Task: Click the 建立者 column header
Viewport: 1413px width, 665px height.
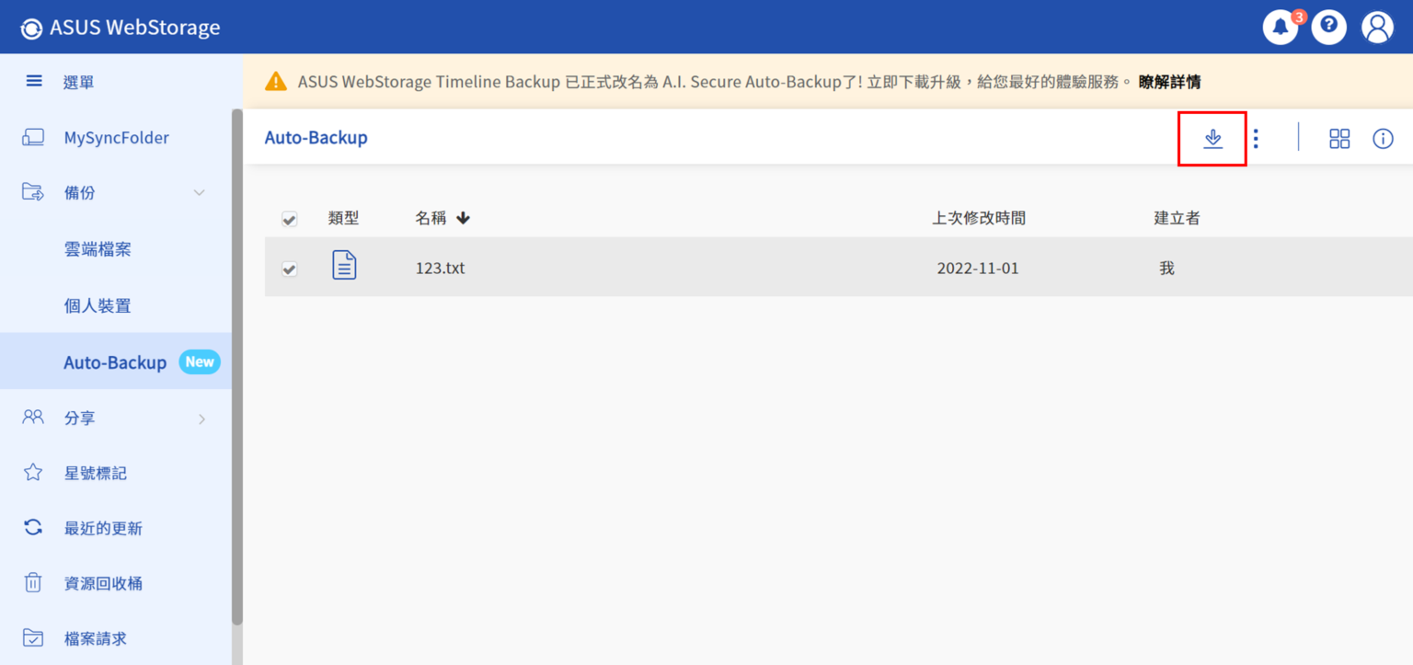Action: click(1177, 218)
